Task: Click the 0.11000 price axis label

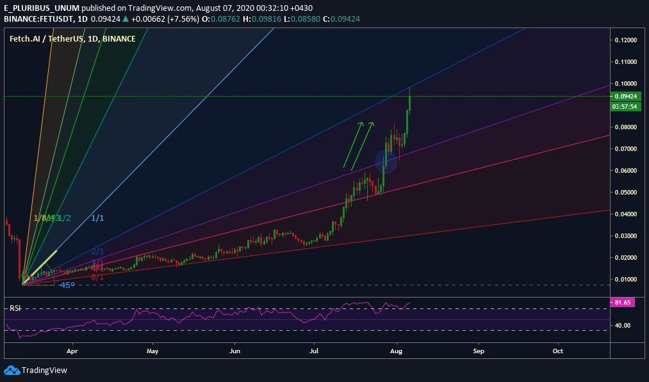Action: pos(626,62)
